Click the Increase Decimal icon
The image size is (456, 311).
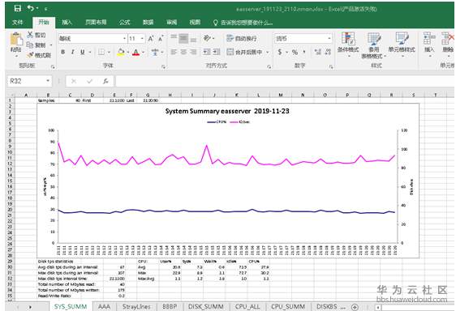click(317, 53)
